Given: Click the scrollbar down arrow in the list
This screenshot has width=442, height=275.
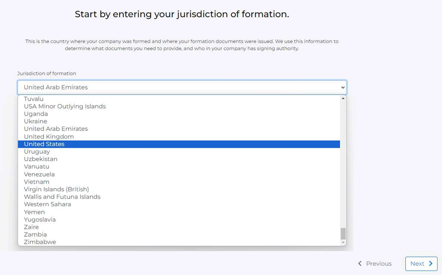Looking at the screenshot, I should pyautogui.click(x=343, y=242).
